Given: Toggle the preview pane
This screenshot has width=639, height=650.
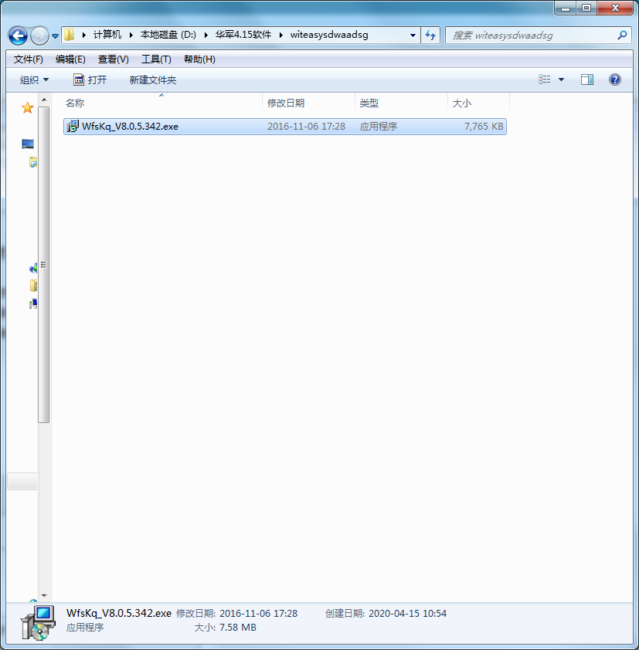Looking at the screenshot, I should (586, 80).
